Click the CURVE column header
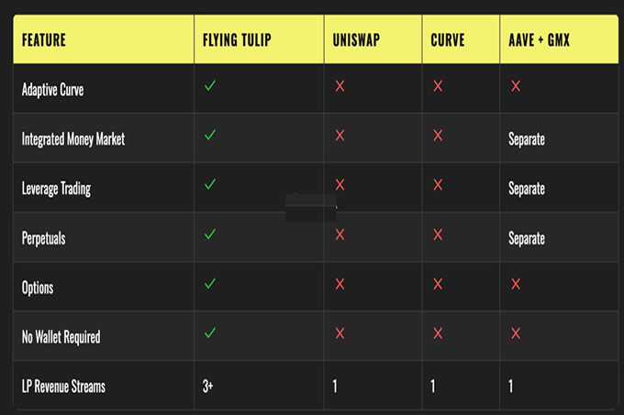This screenshot has height=415, width=624. 448,40
